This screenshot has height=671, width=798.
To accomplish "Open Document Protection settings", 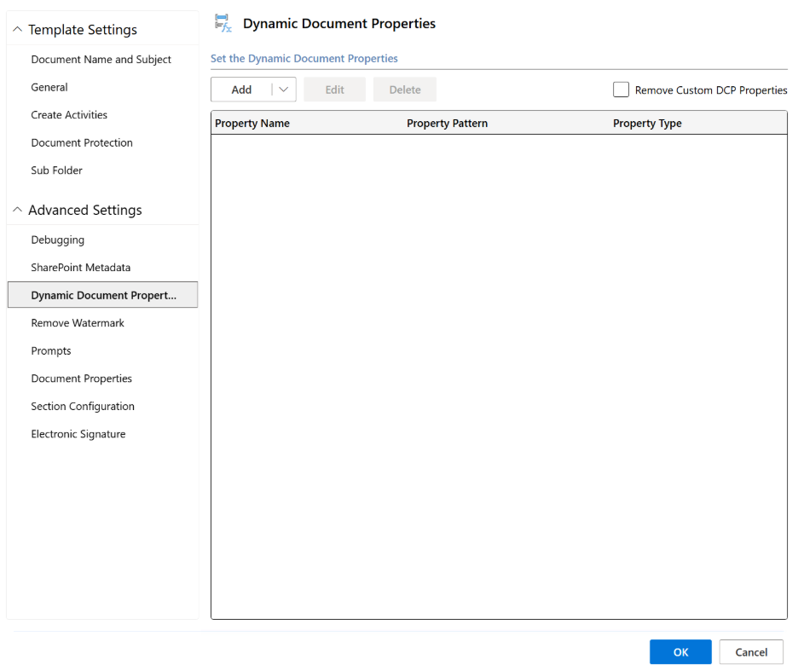I will 82,142.
